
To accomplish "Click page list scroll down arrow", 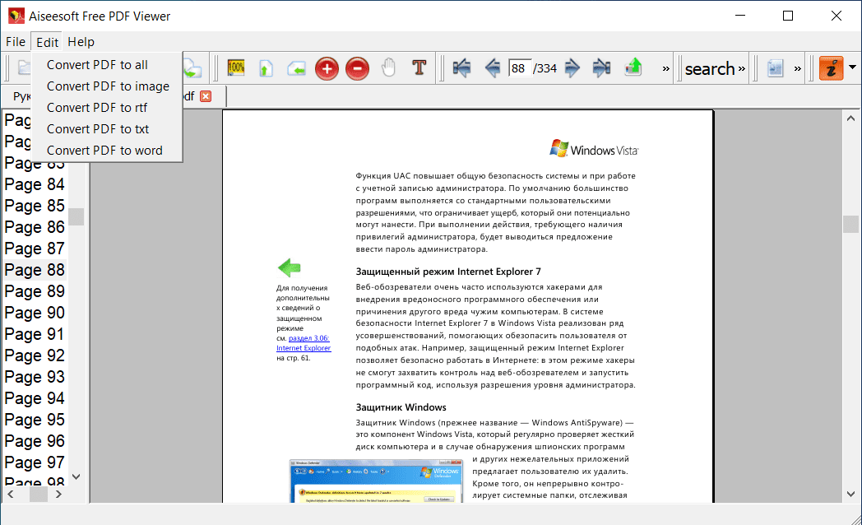I will point(76,476).
